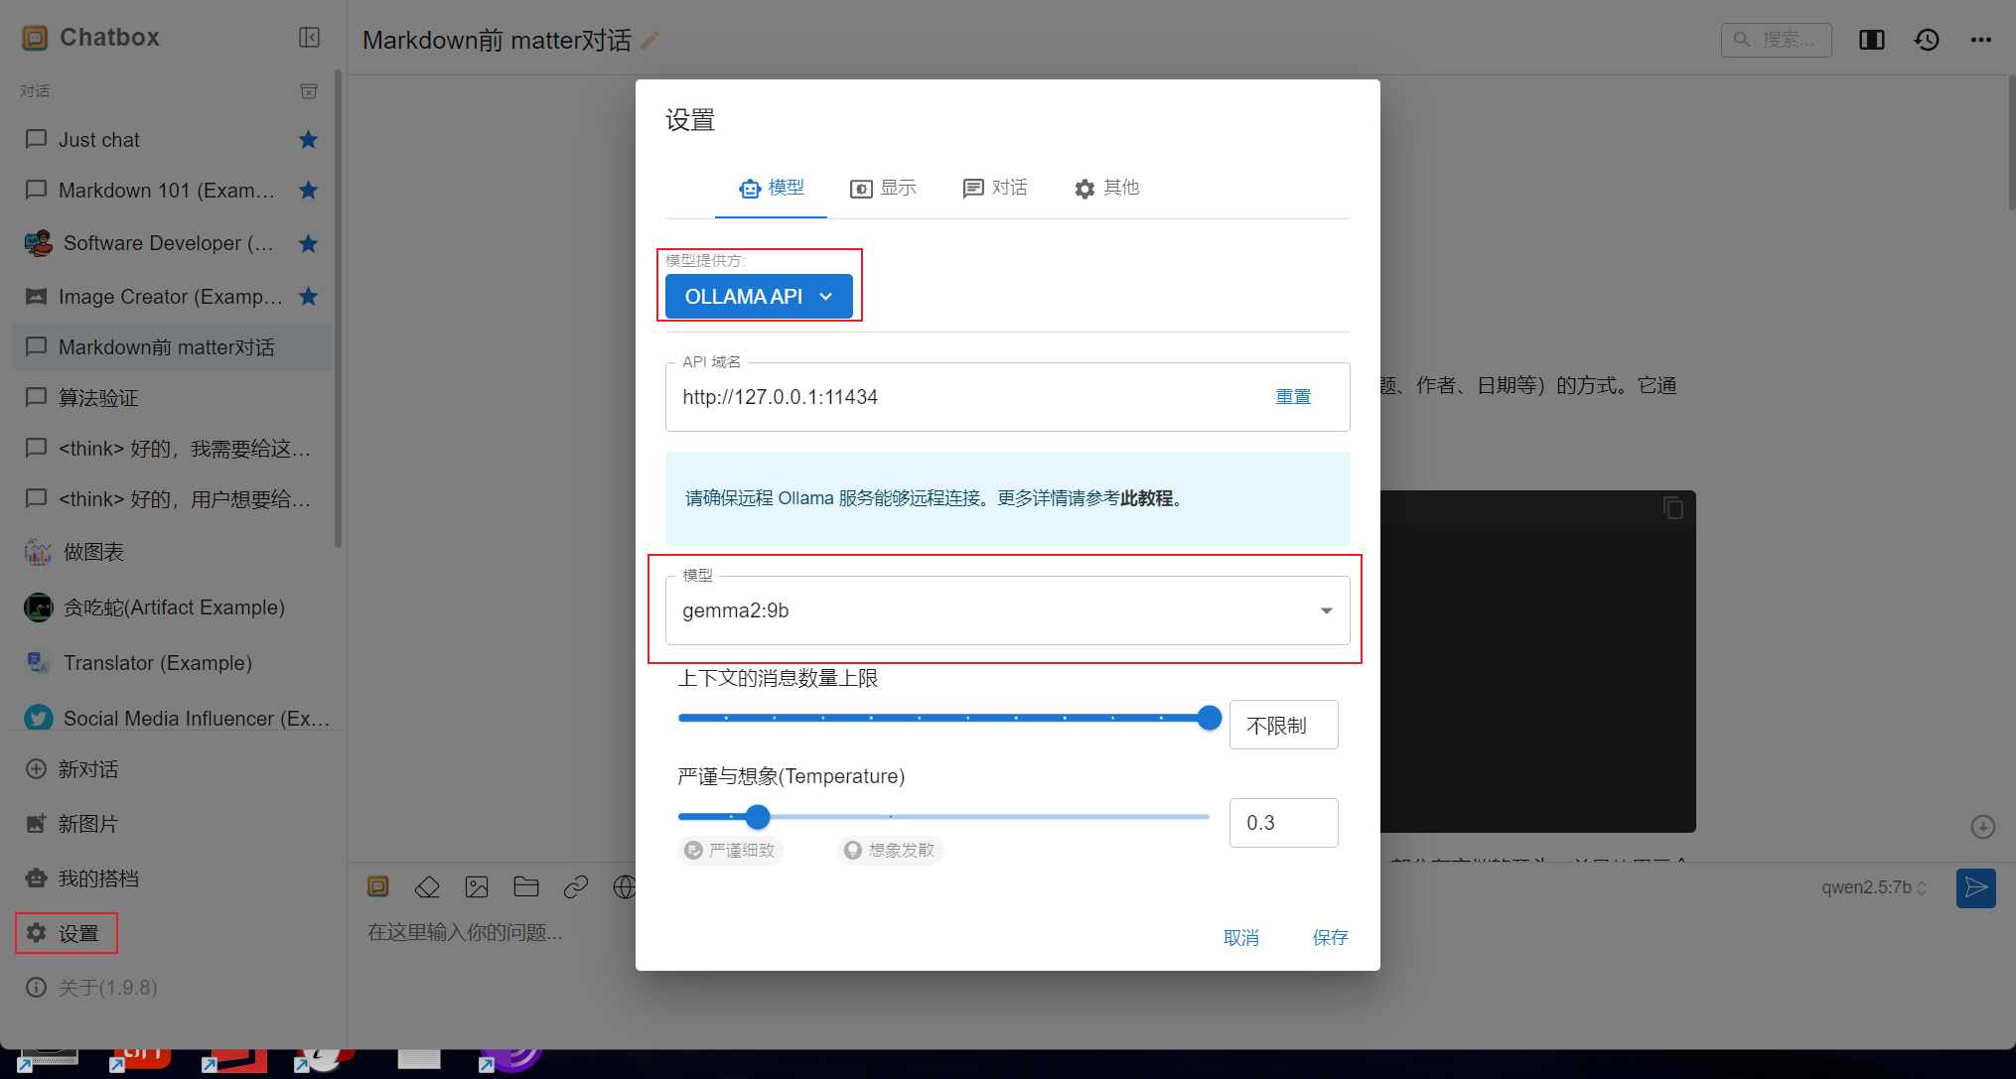Screen dimensions: 2016x1079
Task: Open the OLLAMA API provider dropdown
Action: (x=759, y=297)
